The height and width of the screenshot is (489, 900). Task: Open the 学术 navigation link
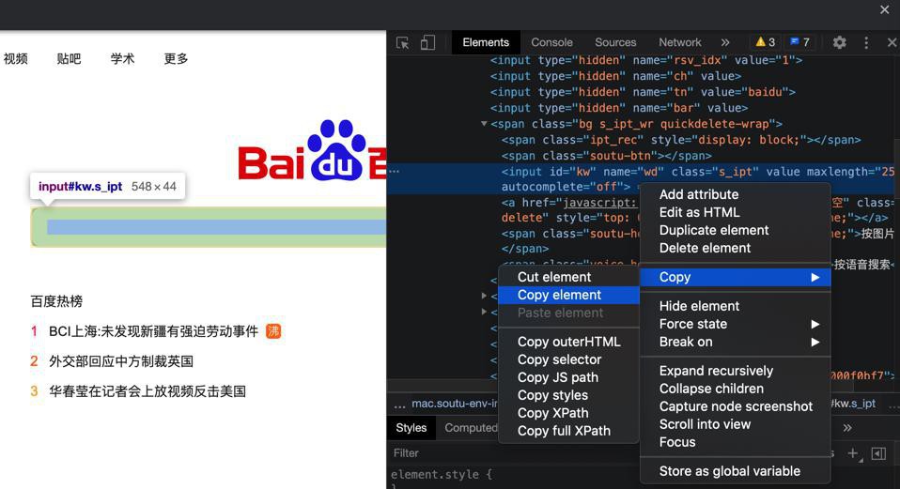[x=122, y=58]
